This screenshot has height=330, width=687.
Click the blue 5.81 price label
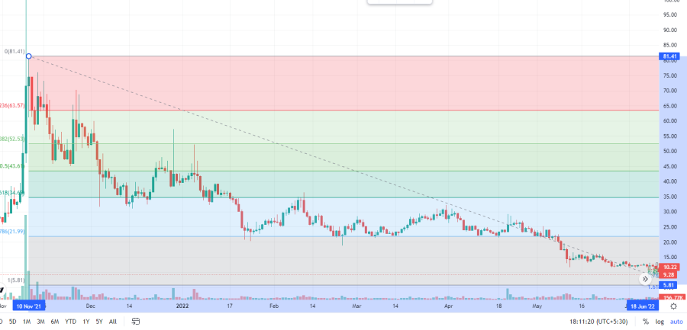click(668, 285)
